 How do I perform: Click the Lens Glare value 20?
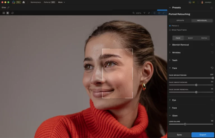tap(212, 121)
